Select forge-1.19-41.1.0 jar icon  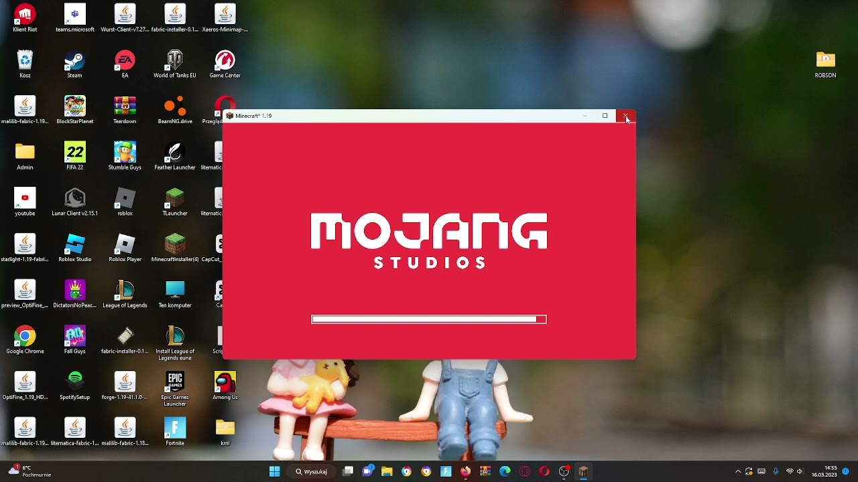pyautogui.click(x=125, y=386)
